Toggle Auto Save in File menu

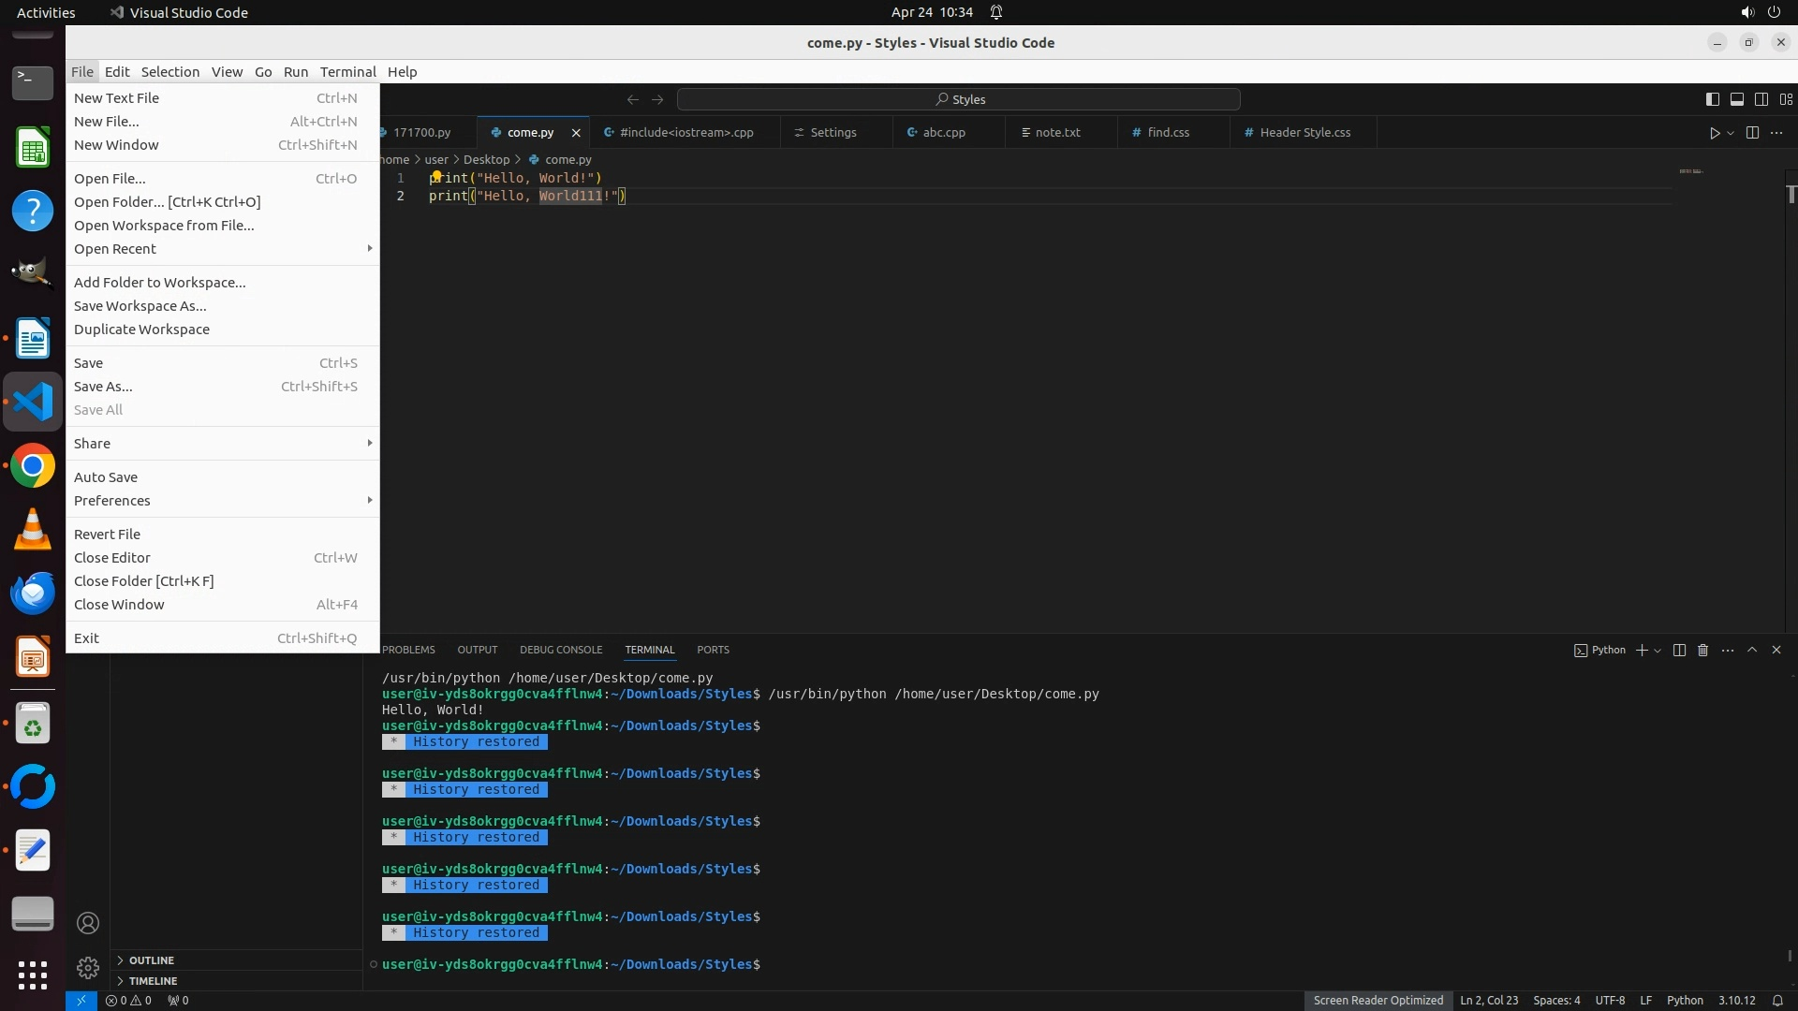click(x=106, y=477)
